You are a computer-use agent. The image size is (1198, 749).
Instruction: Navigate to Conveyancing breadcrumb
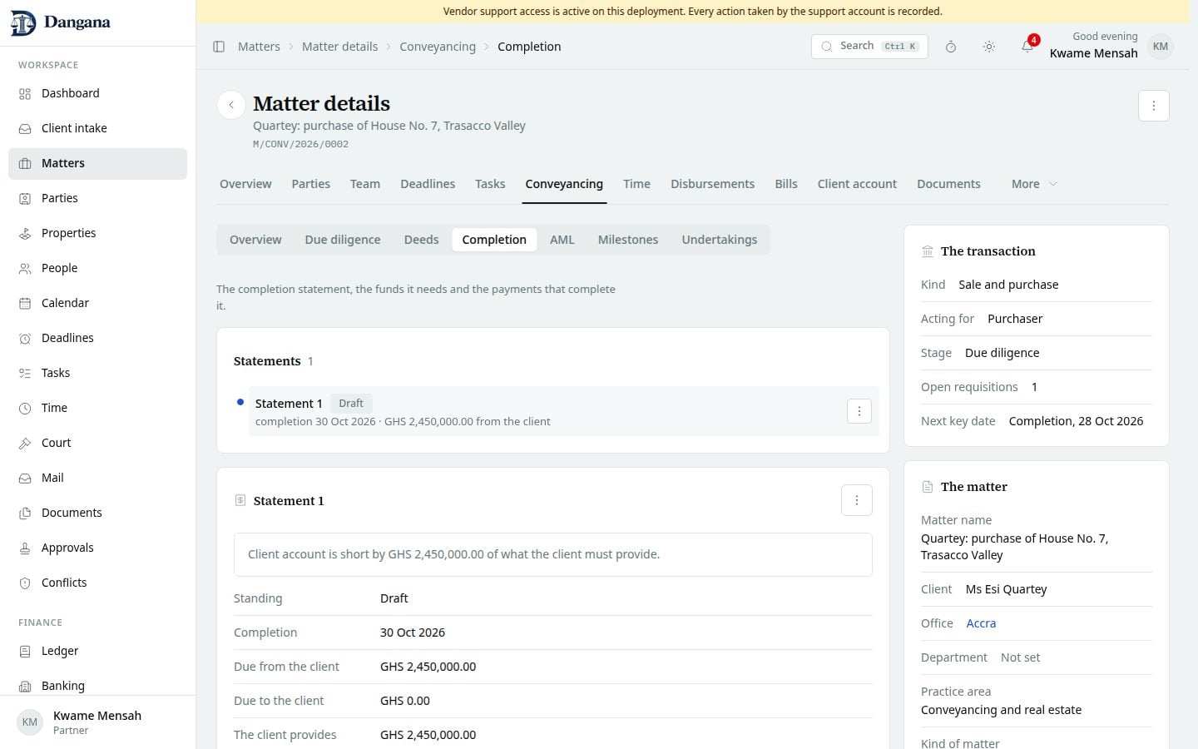[x=438, y=47]
